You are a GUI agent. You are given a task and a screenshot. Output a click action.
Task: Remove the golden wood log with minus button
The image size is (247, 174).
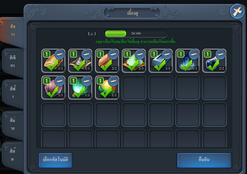point(60,54)
